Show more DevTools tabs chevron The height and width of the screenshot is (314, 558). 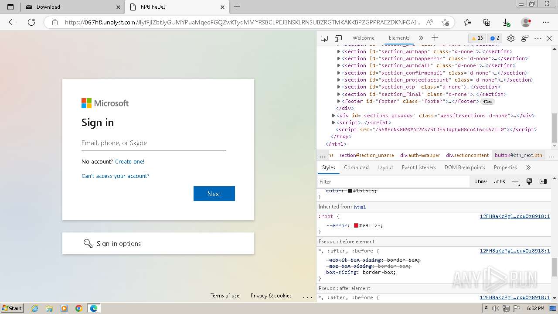[x=421, y=38]
